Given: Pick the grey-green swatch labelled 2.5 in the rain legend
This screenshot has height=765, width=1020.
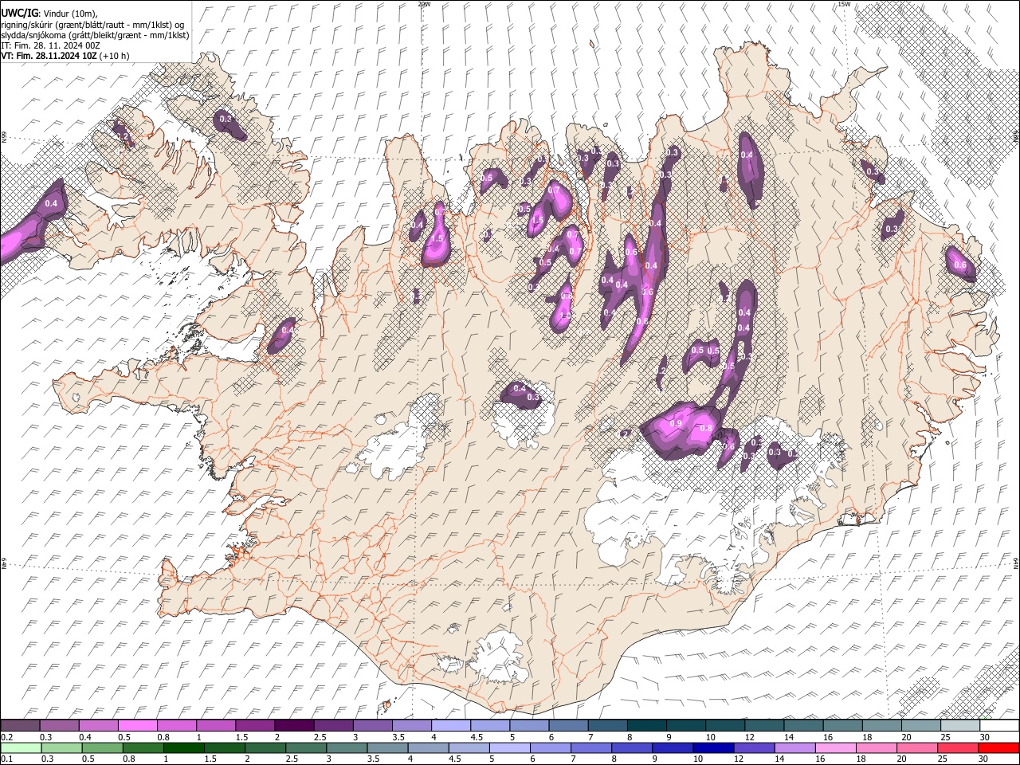Looking at the screenshot, I should tap(306, 747).
